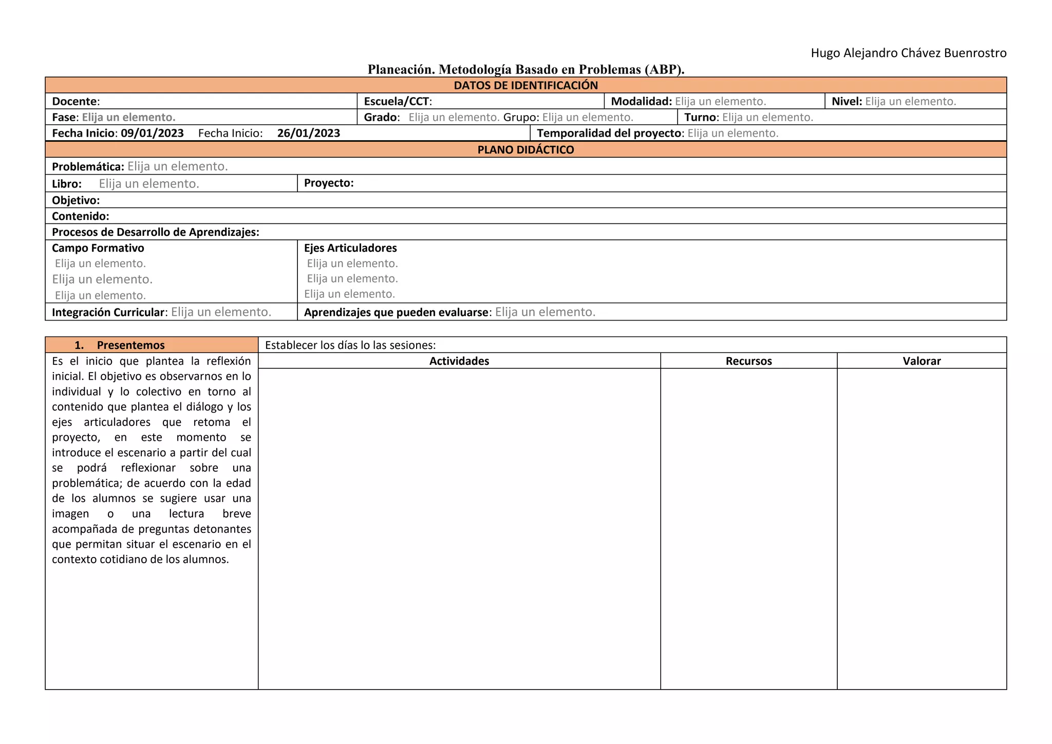
Task: Click the 26/01/2023 date field
Action: [309, 133]
